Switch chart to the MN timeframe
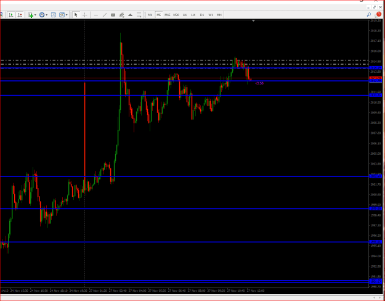The height and width of the screenshot is (301, 385). 219,15
